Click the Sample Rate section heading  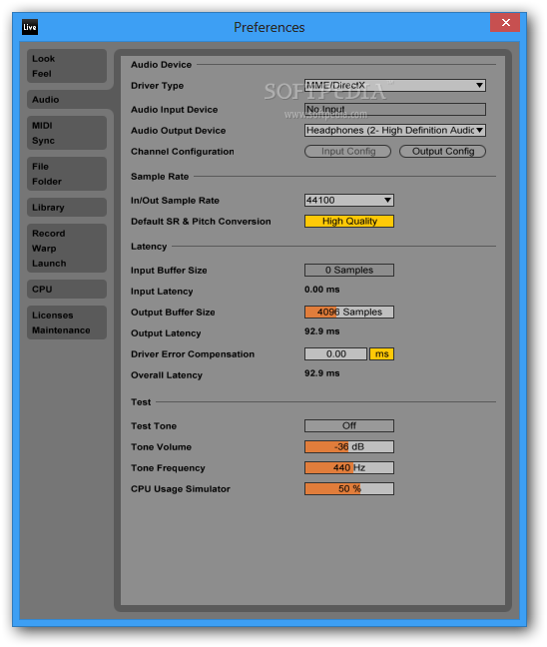pyautogui.click(x=160, y=177)
